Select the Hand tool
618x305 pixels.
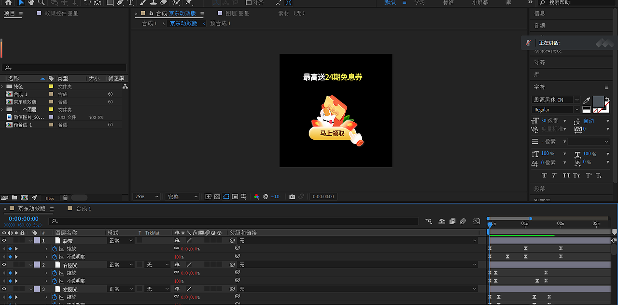pyautogui.click(x=31, y=2)
